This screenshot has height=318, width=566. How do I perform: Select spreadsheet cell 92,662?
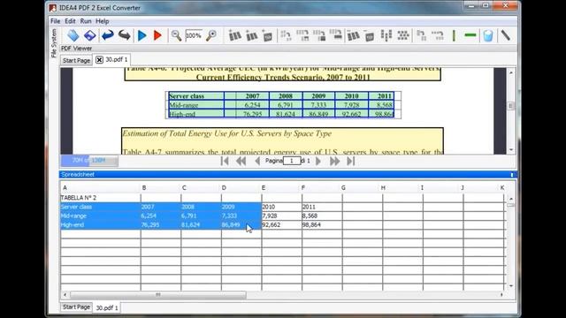pos(281,224)
